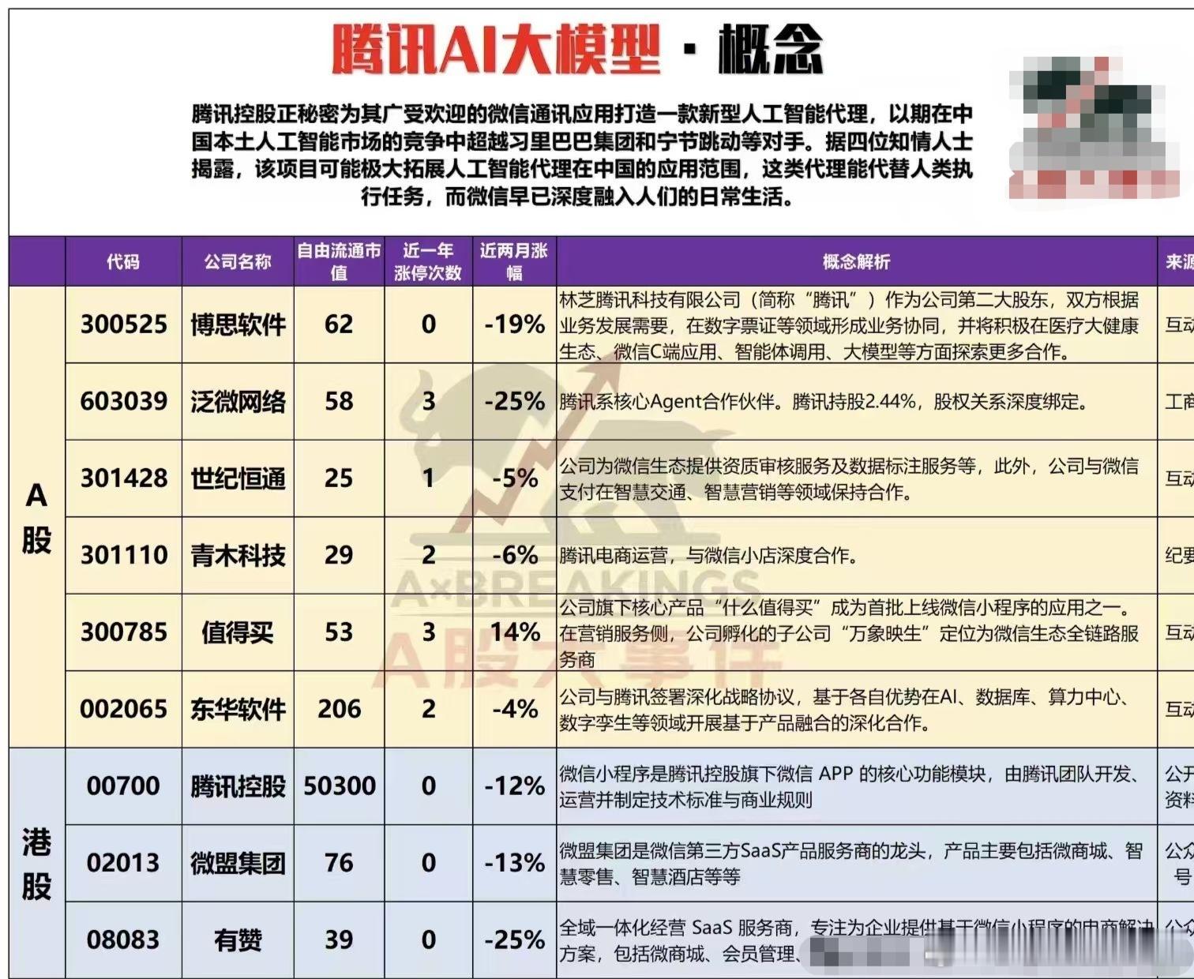Select company name 泛微网络
This screenshot has height=979, width=1194.
click(238, 401)
